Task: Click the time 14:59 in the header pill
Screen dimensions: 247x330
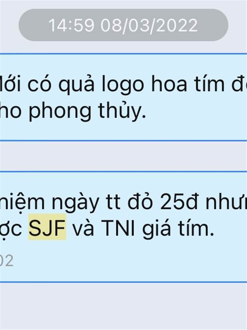Action: tap(71, 25)
